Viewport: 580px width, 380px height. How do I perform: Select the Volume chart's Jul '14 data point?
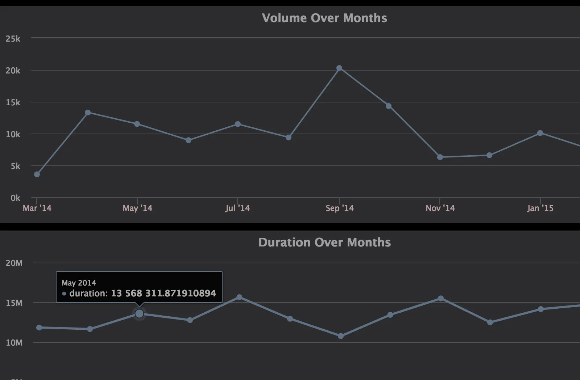(x=238, y=124)
